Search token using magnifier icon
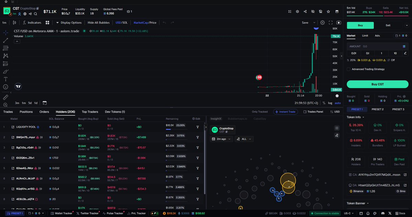412x217 pixels. [35, 14]
